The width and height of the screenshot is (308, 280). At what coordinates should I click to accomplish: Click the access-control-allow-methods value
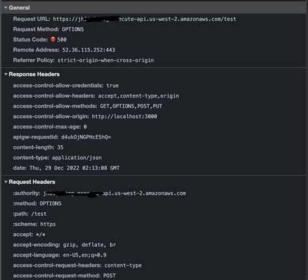[x=131, y=106]
